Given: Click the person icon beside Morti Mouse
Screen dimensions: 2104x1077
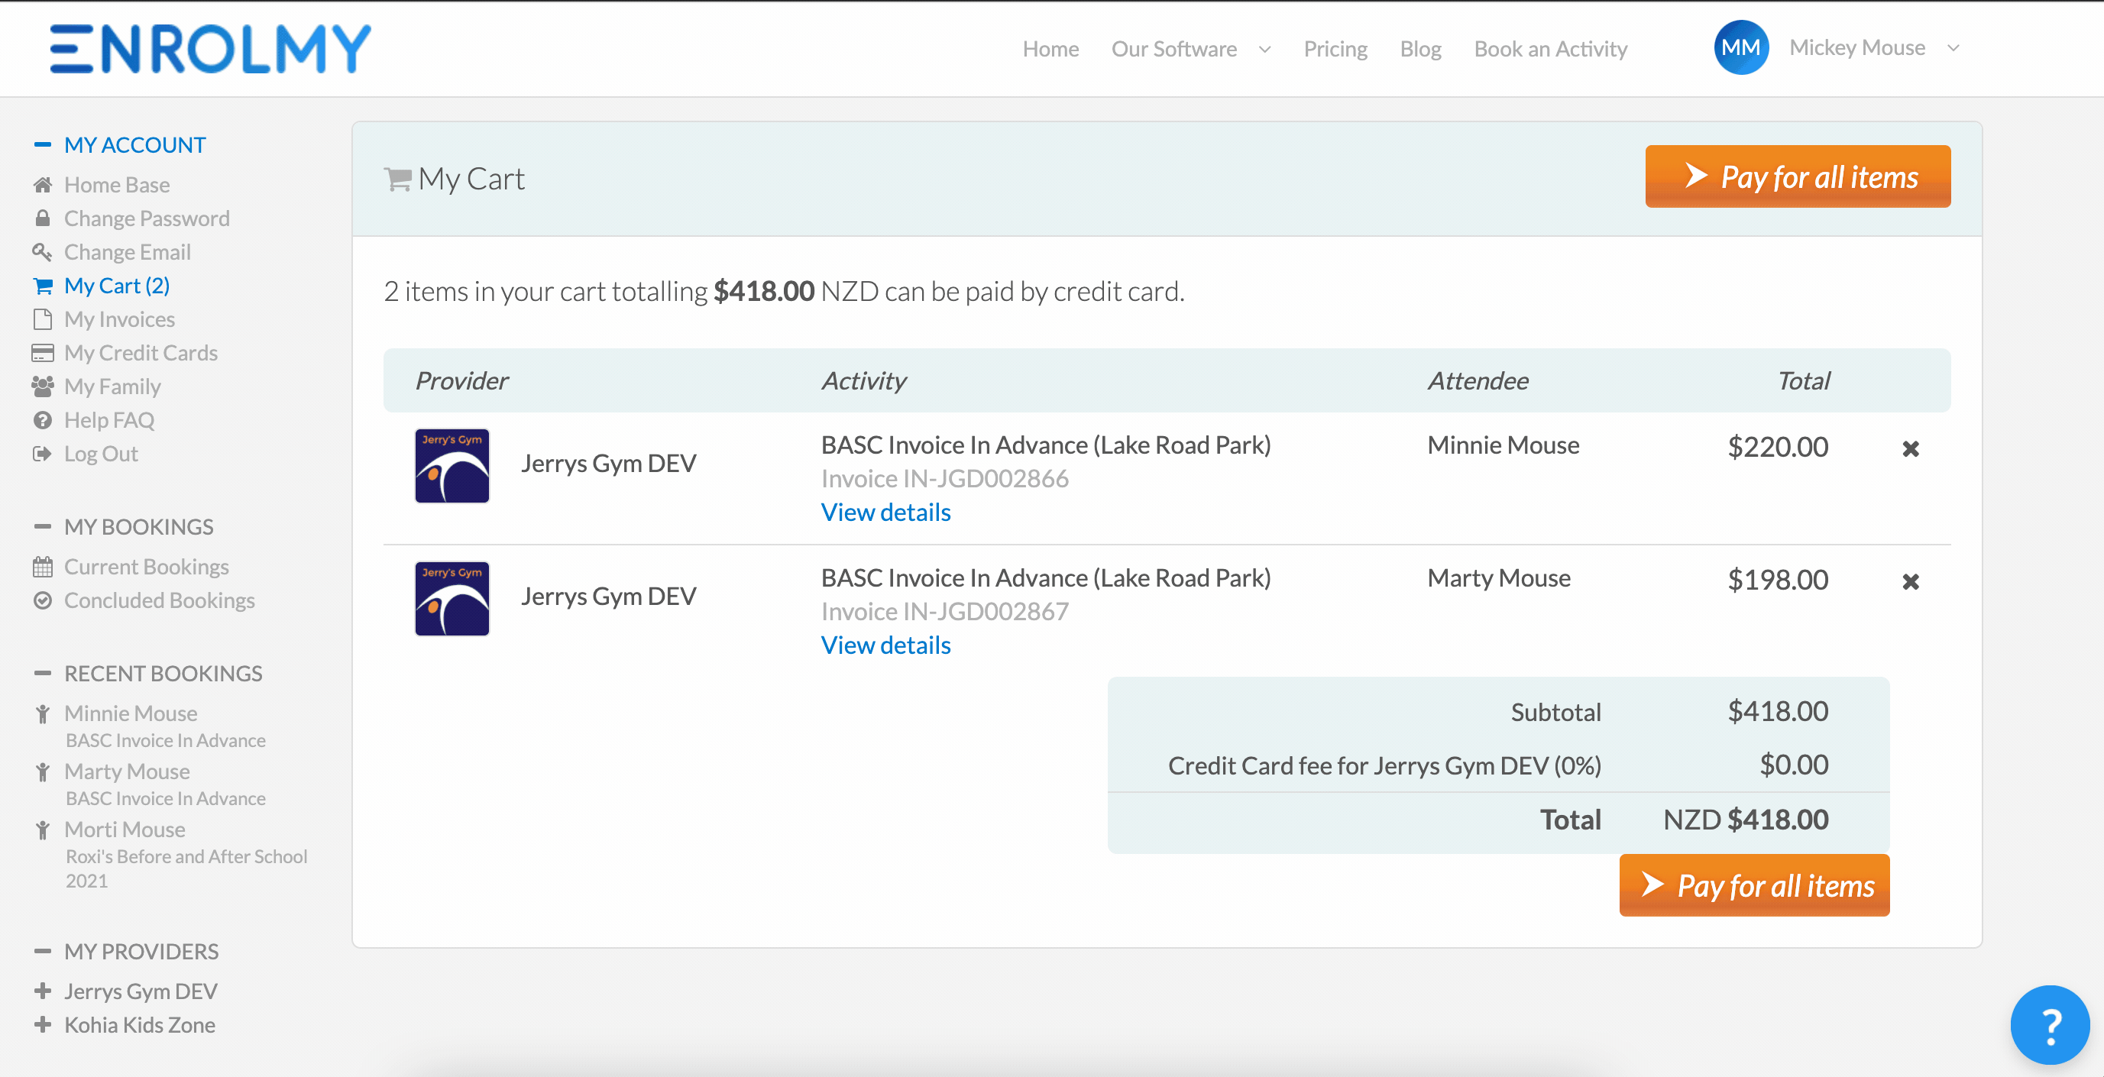Looking at the screenshot, I should click(x=43, y=830).
